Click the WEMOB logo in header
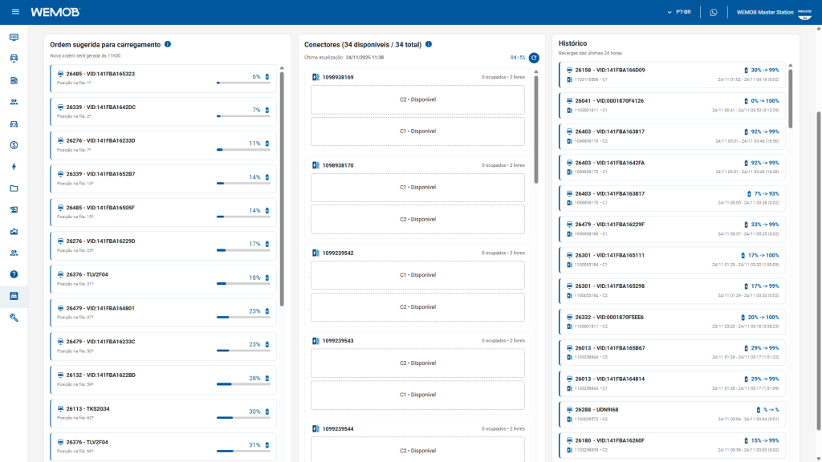822x462 pixels. 55,12
